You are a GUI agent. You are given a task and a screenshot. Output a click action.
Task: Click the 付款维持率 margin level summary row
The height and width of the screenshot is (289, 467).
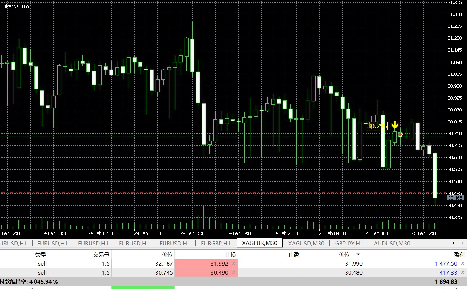click(233, 281)
